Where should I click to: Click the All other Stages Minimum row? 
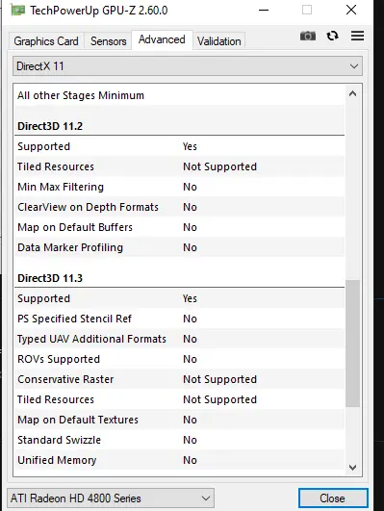(179, 95)
